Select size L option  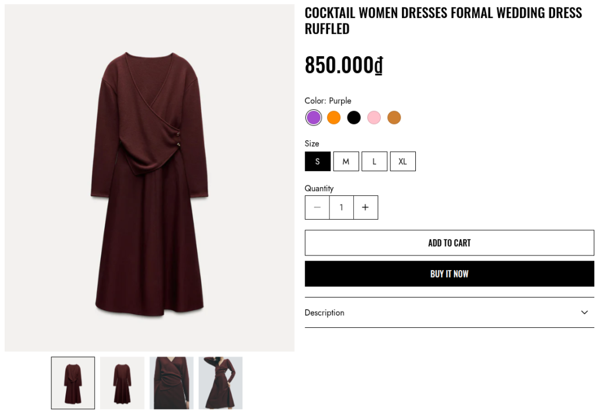tap(374, 161)
